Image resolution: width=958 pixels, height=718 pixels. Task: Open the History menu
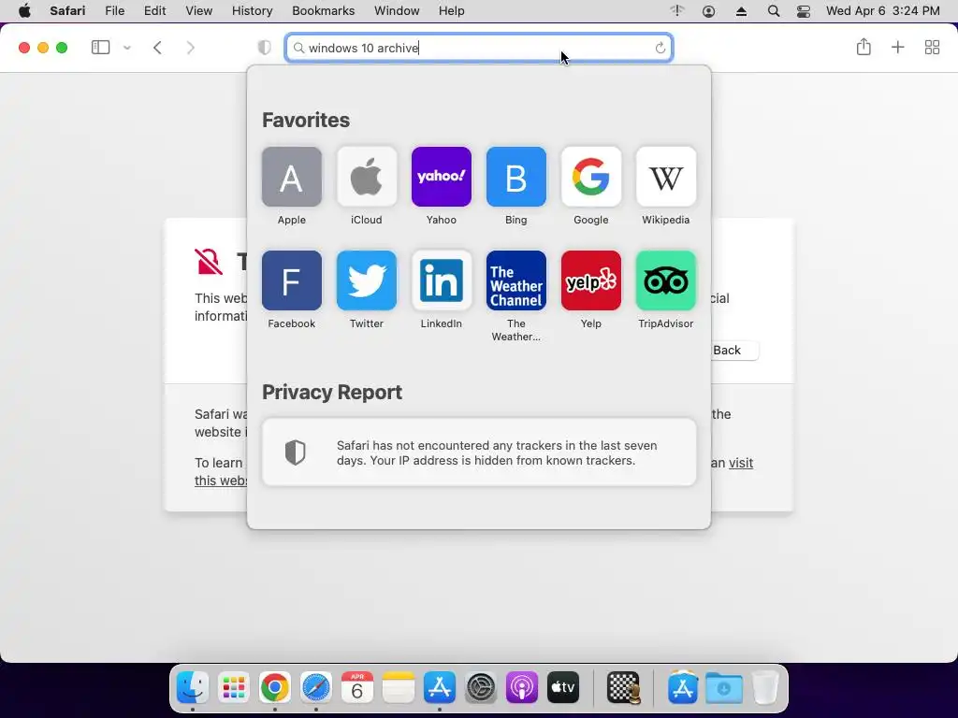tap(252, 11)
